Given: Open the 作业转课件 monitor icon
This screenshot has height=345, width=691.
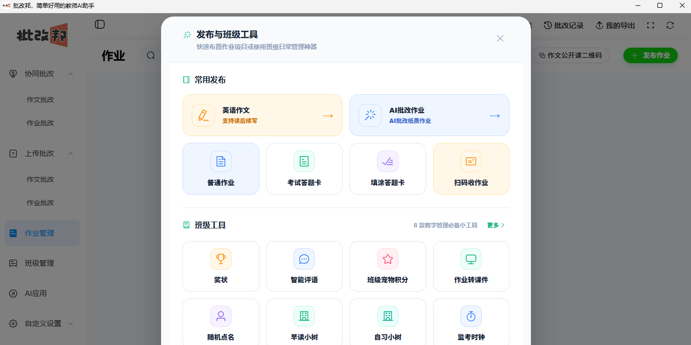Looking at the screenshot, I should click(471, 259).
